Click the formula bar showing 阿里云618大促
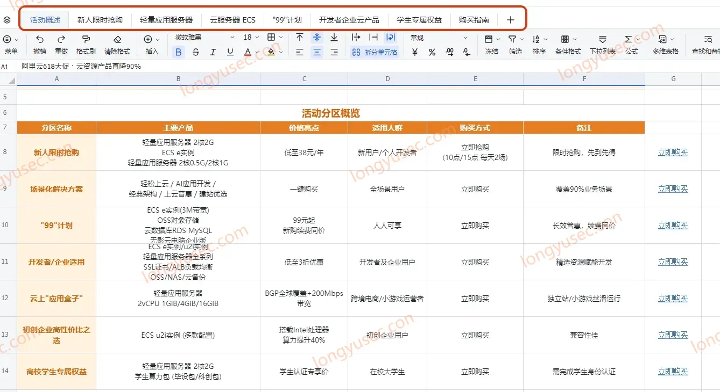Viewport: 720px width, 392px height. tap(369, 66)
